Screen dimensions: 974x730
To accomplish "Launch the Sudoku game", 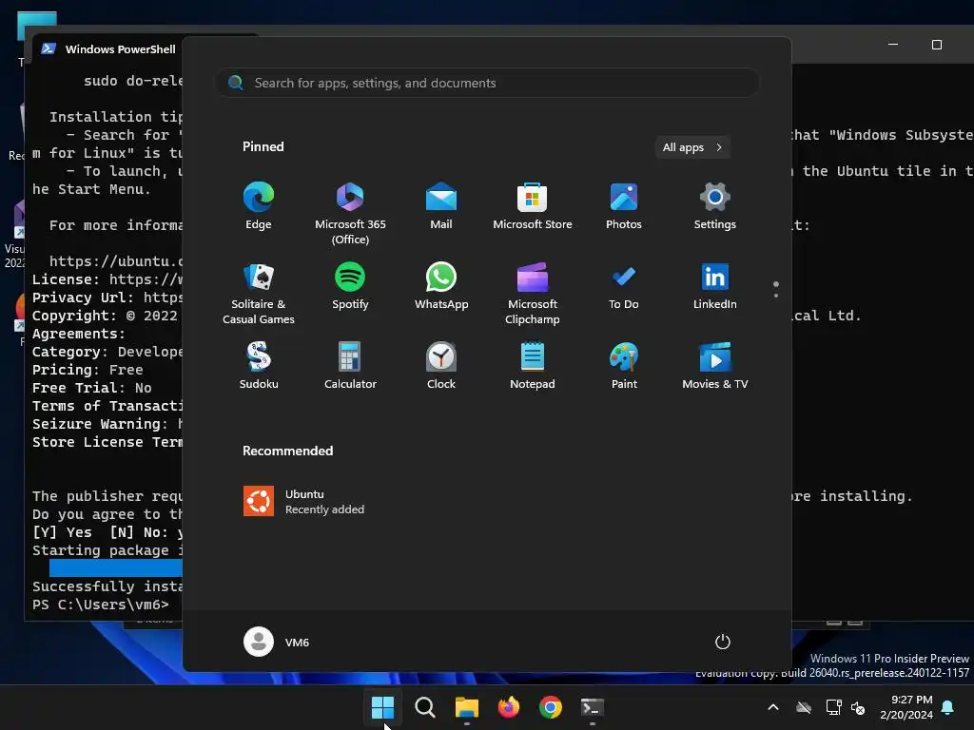I will [x=259, y=366].
